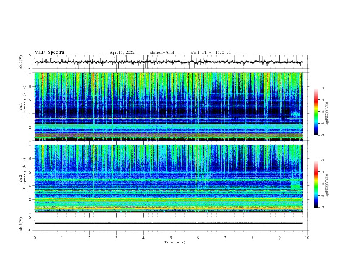Click time axis tick label "1"

(x=62, y=238)
